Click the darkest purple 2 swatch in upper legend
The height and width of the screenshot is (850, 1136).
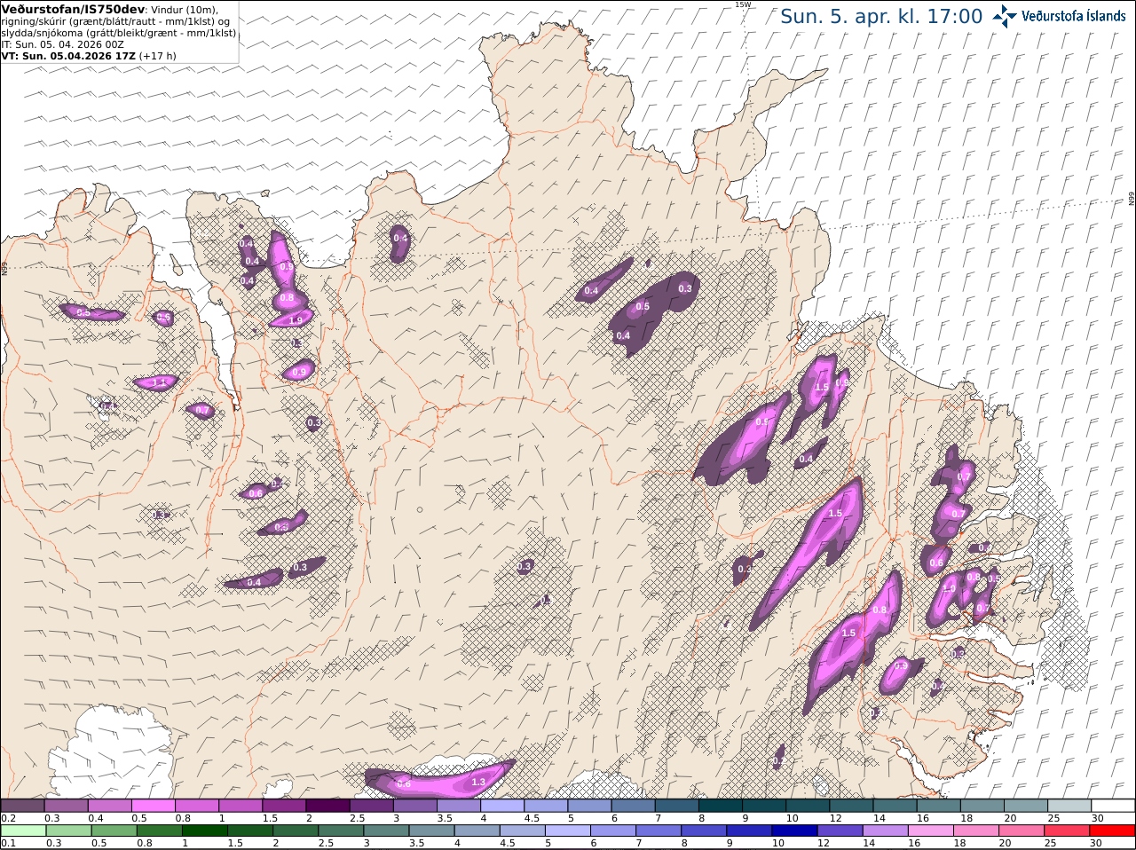click(327, 806)
